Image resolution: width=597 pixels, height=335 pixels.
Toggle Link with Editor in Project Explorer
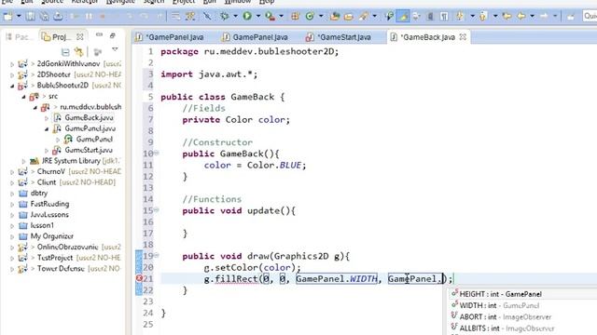(78, 51)
